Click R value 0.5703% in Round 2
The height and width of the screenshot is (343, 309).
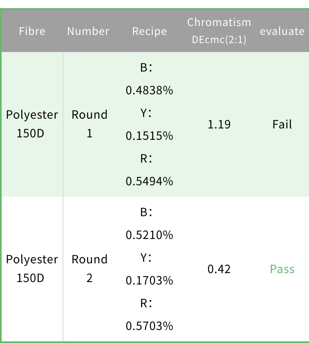coord(150,326)
